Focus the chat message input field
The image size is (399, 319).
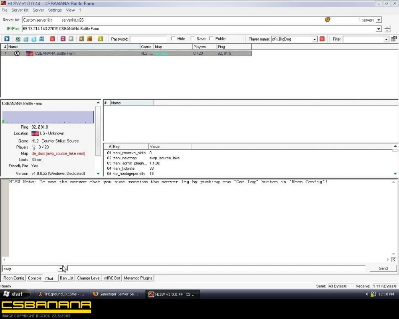tap(216, 269)
